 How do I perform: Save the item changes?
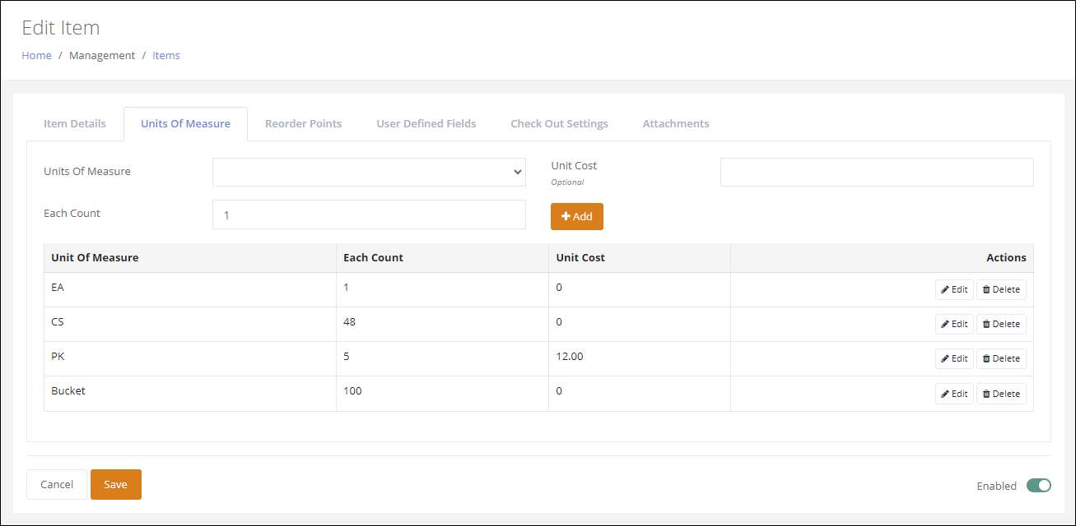click(x=116, y=484)
